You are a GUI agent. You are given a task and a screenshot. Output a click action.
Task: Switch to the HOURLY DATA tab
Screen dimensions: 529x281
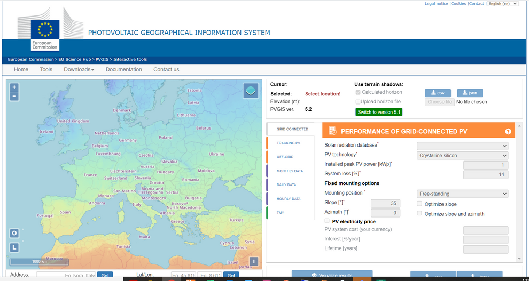click(289, 199)
